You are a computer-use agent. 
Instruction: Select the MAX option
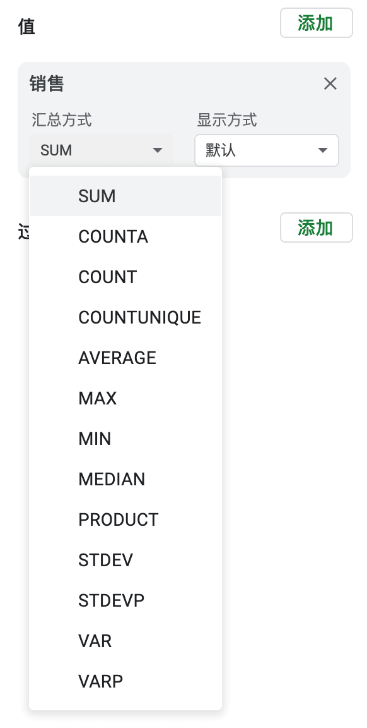(125, 398)
